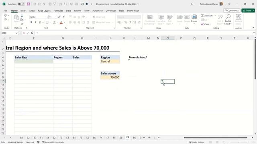This screenshot has width=257, height=144.
Task: Toggle Underline formatting
Action: pyautogui.click(x=40, y=22)
